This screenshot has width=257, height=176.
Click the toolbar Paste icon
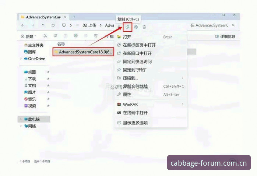click(66, 36)
